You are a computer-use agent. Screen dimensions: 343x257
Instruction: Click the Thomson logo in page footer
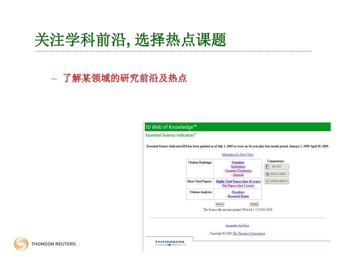tap(170, 243)
